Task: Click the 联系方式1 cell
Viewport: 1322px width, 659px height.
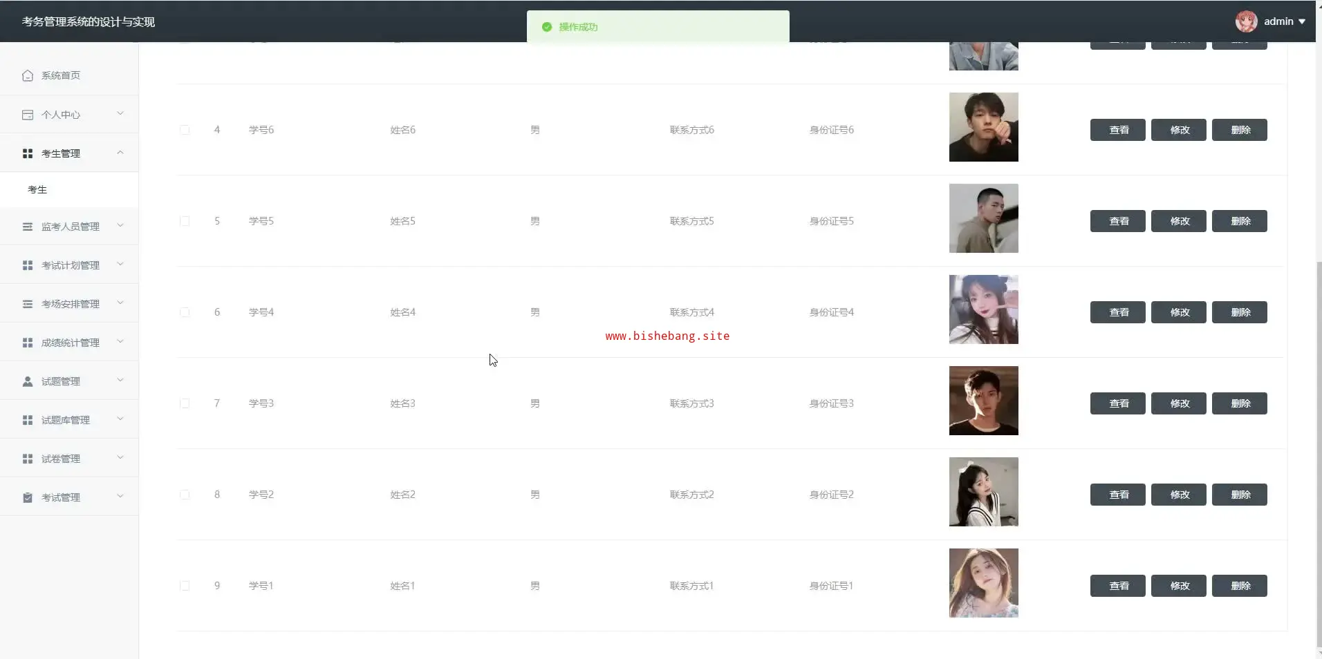Action: pyautogui.click(x=691, y=586)
